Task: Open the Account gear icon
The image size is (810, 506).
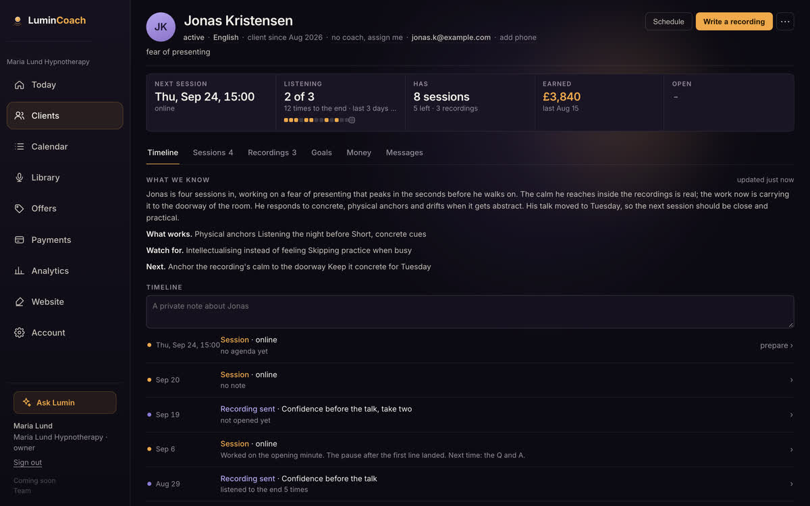Action: coord(19,333)
